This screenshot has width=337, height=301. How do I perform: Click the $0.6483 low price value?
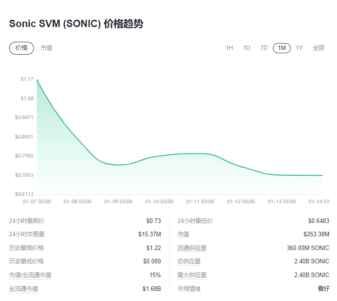tap(319, 221)
